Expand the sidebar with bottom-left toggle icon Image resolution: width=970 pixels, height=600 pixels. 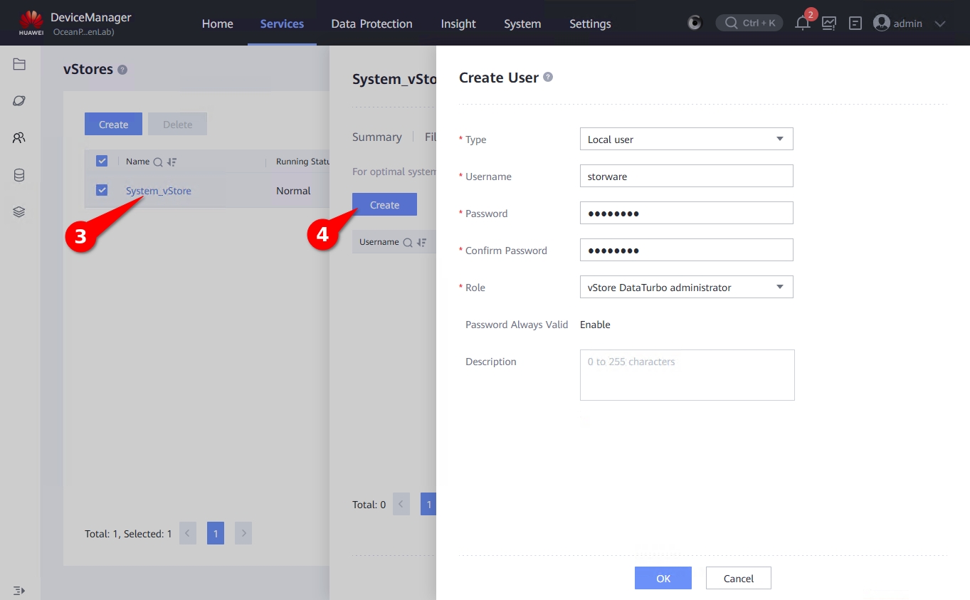(19, 591)
